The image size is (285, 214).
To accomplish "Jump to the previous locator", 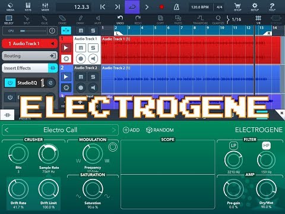I will (x=103, y=7).
